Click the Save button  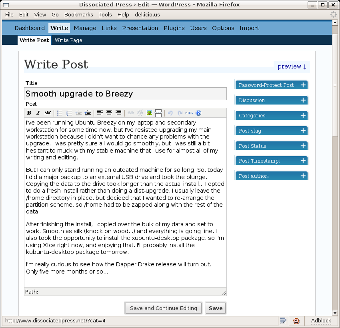[x=216, y=308]
